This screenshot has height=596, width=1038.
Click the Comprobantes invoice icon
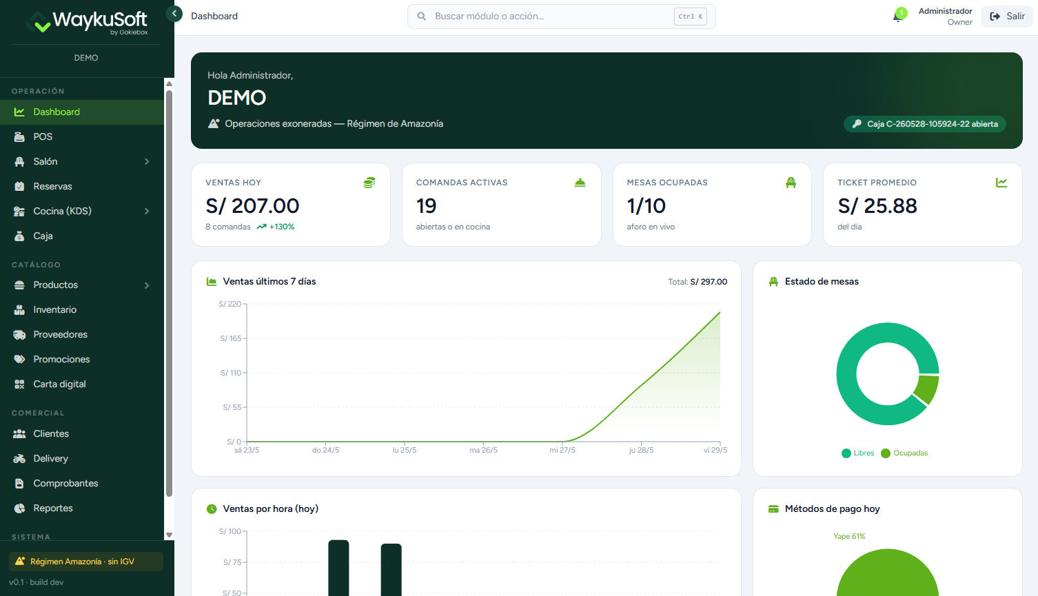pyautogui.click(x=19, y=484)
